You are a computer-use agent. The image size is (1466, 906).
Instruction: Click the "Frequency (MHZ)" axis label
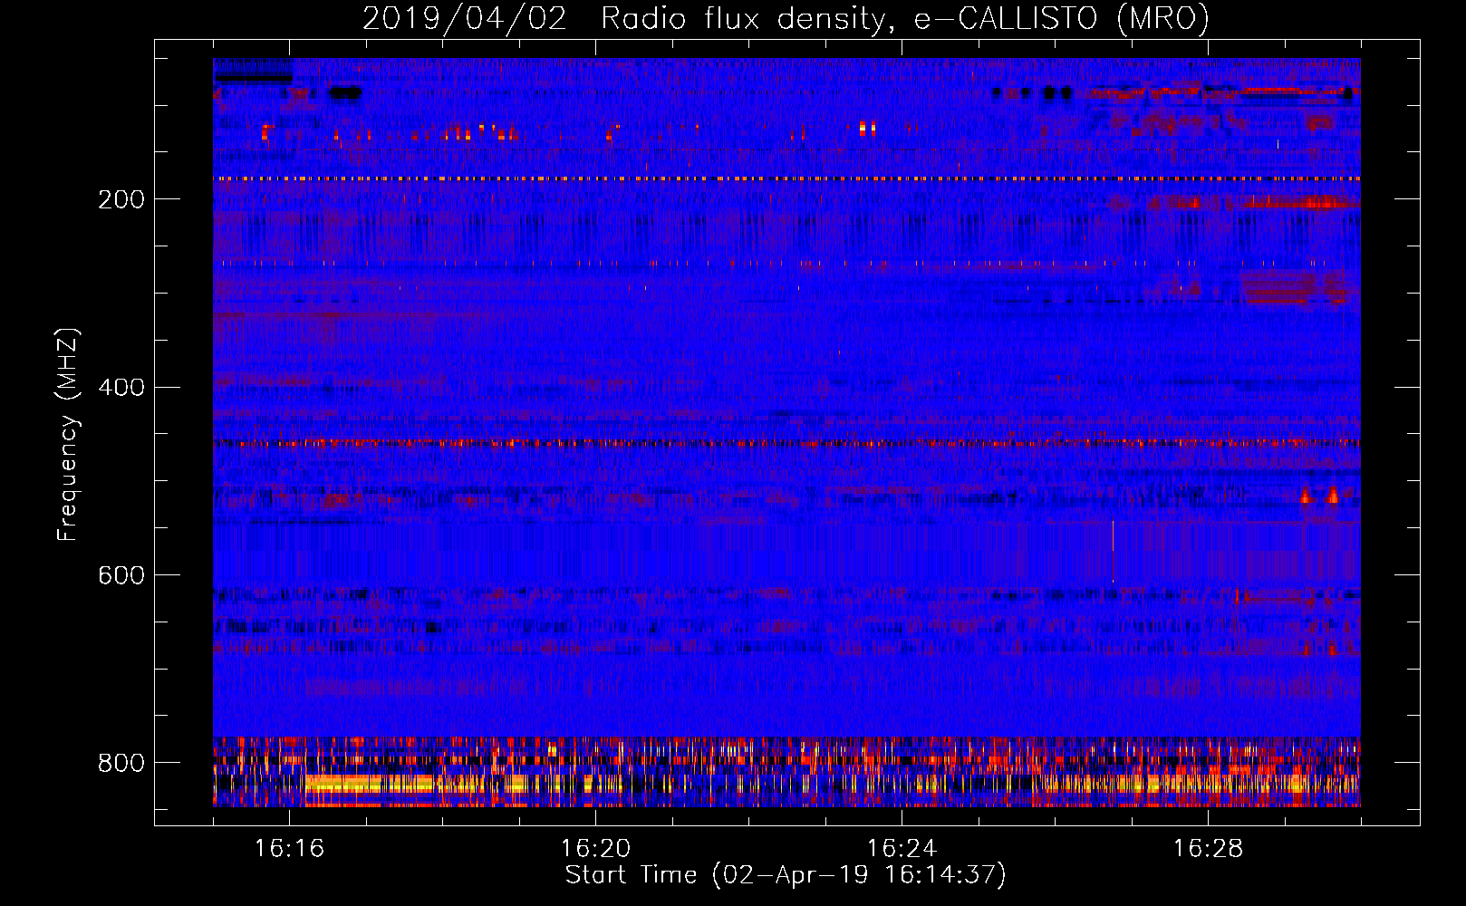pos(68,434)
